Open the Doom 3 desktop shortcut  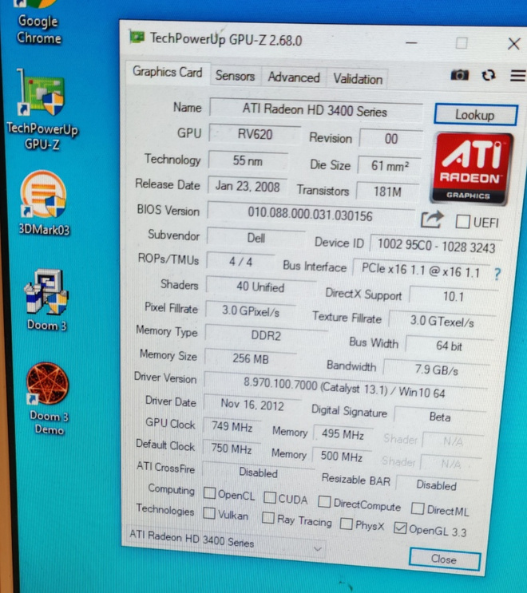tap(46, 300)
